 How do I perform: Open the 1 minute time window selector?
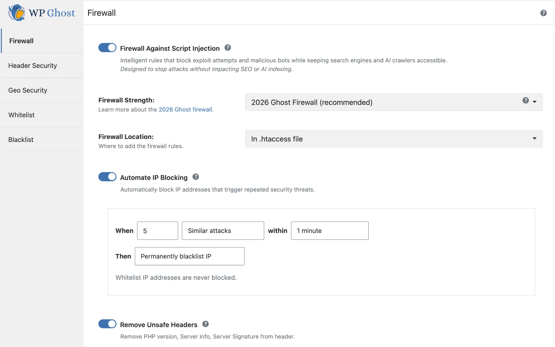(x=330, y=231)
